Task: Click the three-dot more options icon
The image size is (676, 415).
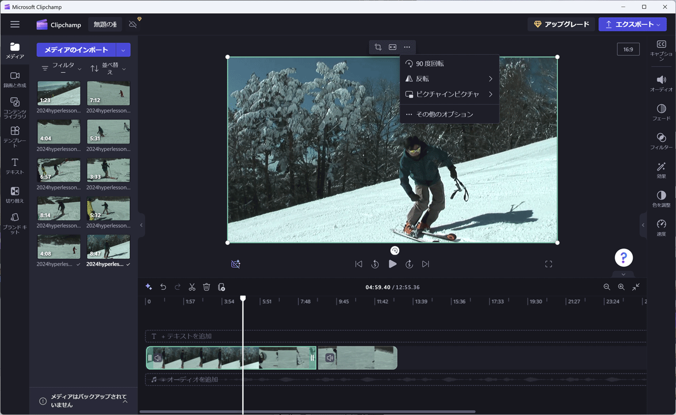Action: (x=407, y=47)
